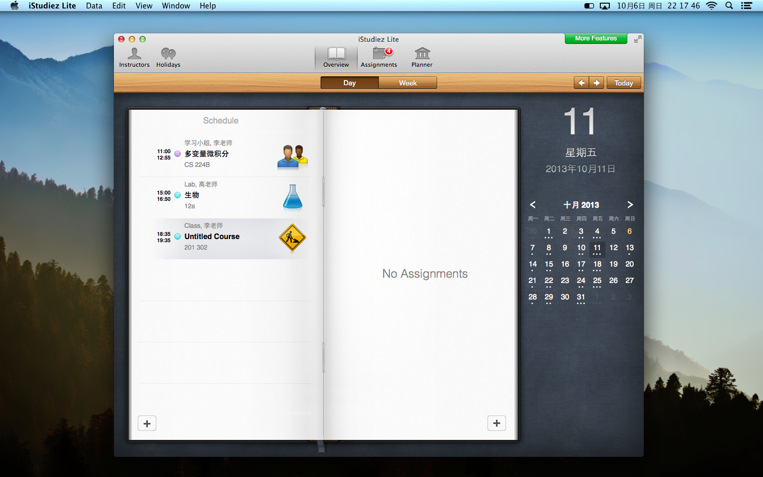The height and width of the screenshot is (477, 763).
Task: Go to the previous day arrow
Action: pos(581,83)
